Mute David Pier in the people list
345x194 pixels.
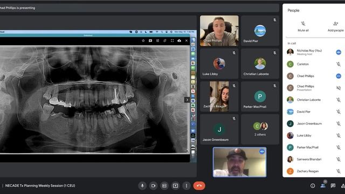pyautogui.click(x=339, y=112)
